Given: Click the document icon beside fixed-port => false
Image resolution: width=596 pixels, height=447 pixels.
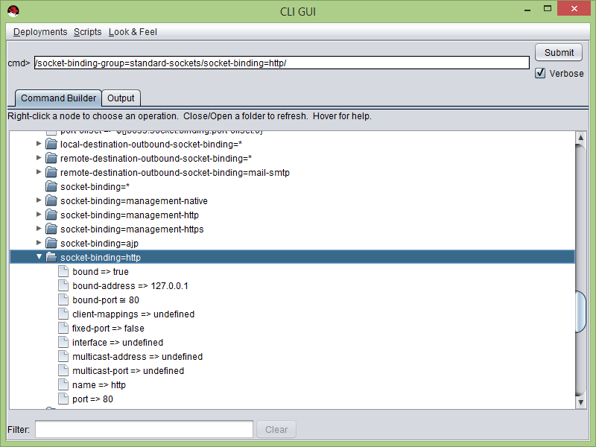Looking at the screenshot, I should 63,328.
